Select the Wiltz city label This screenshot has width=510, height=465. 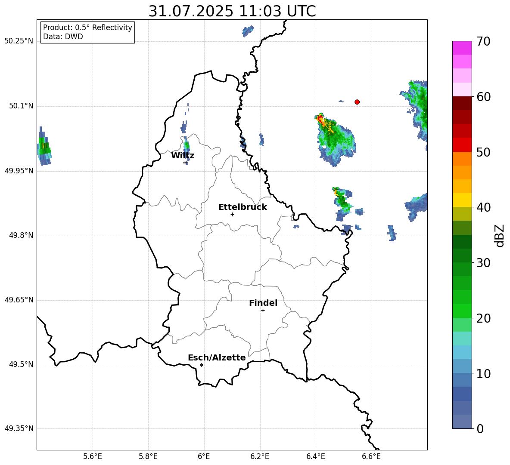(183, 156)
